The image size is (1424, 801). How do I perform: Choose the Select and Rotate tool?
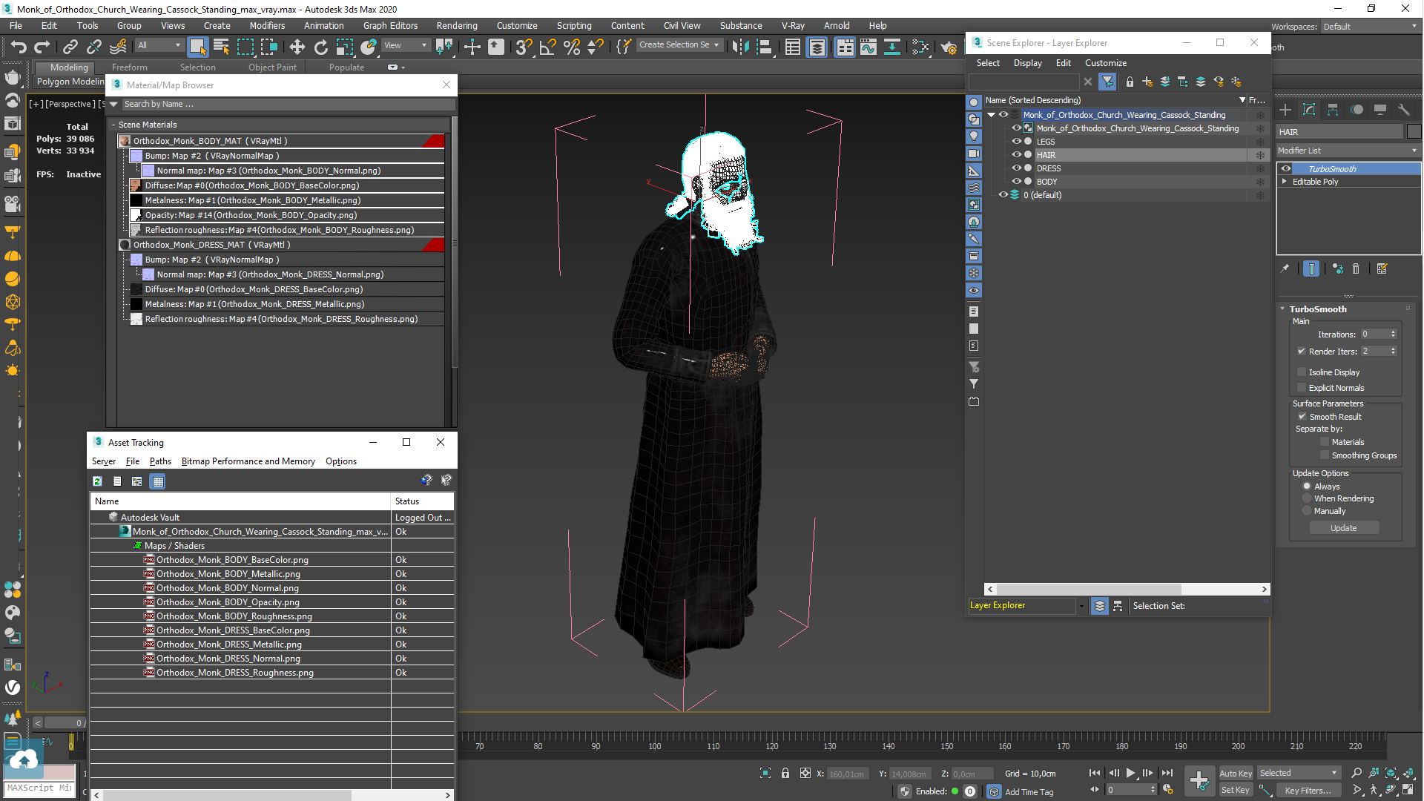point(321,47)
